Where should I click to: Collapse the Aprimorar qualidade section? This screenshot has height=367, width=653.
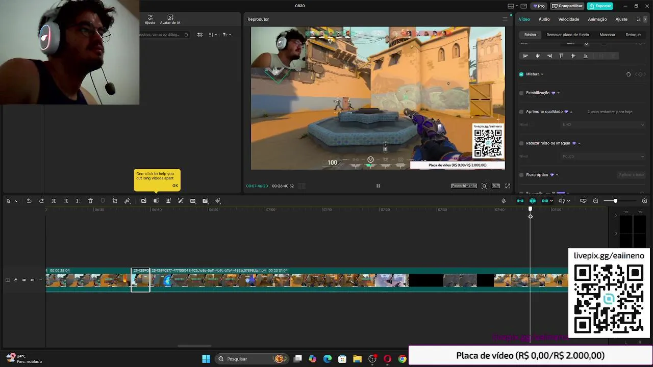571,112
